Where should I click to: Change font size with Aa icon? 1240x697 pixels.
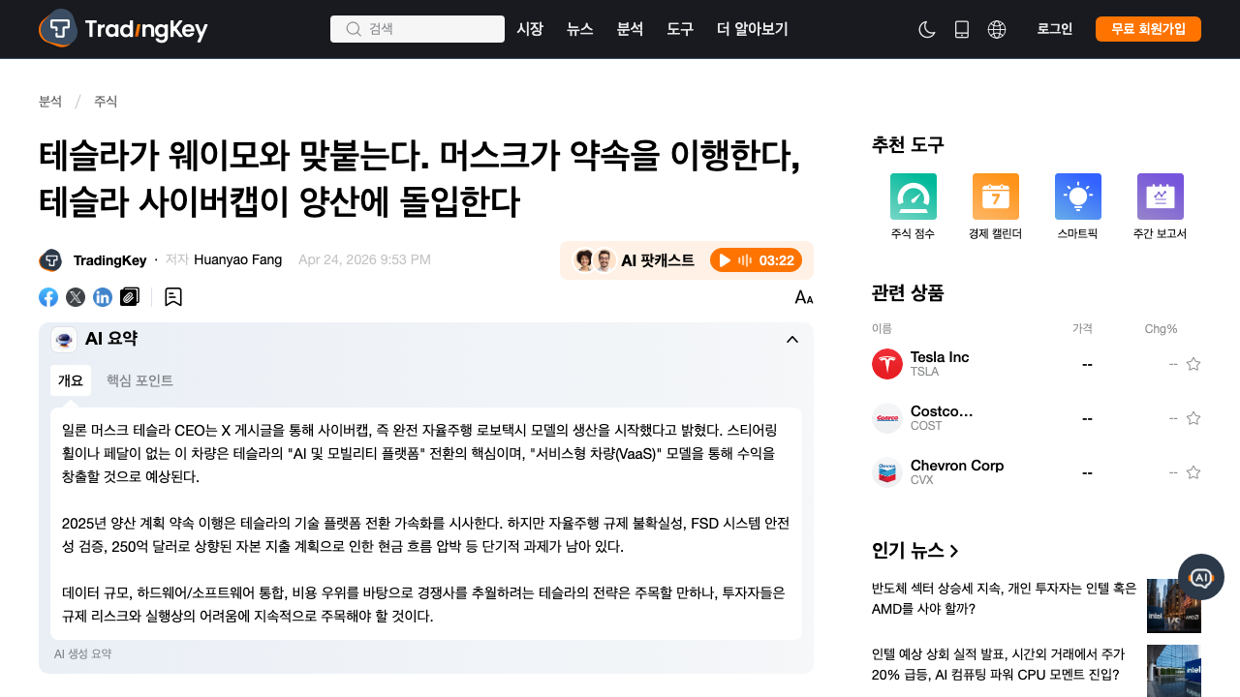pyautogui.click(x=804, y=297)
